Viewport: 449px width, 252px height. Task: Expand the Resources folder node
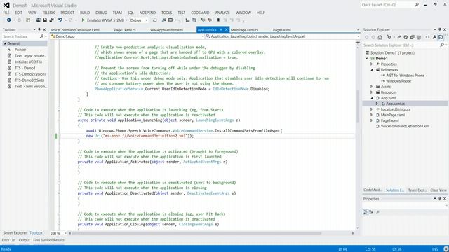(372, 92)
